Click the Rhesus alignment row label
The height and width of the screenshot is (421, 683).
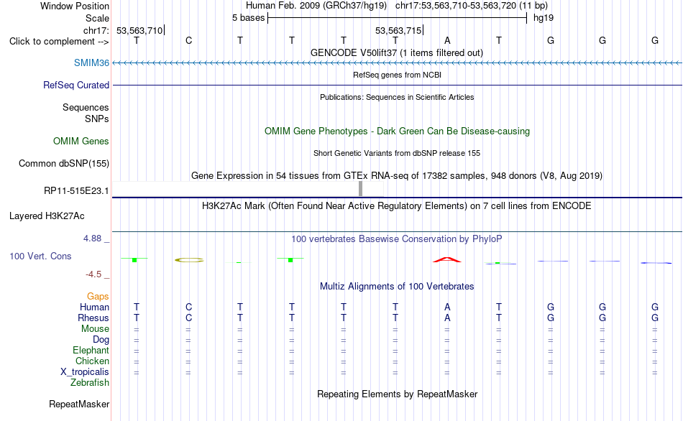(x=93, y=318)
